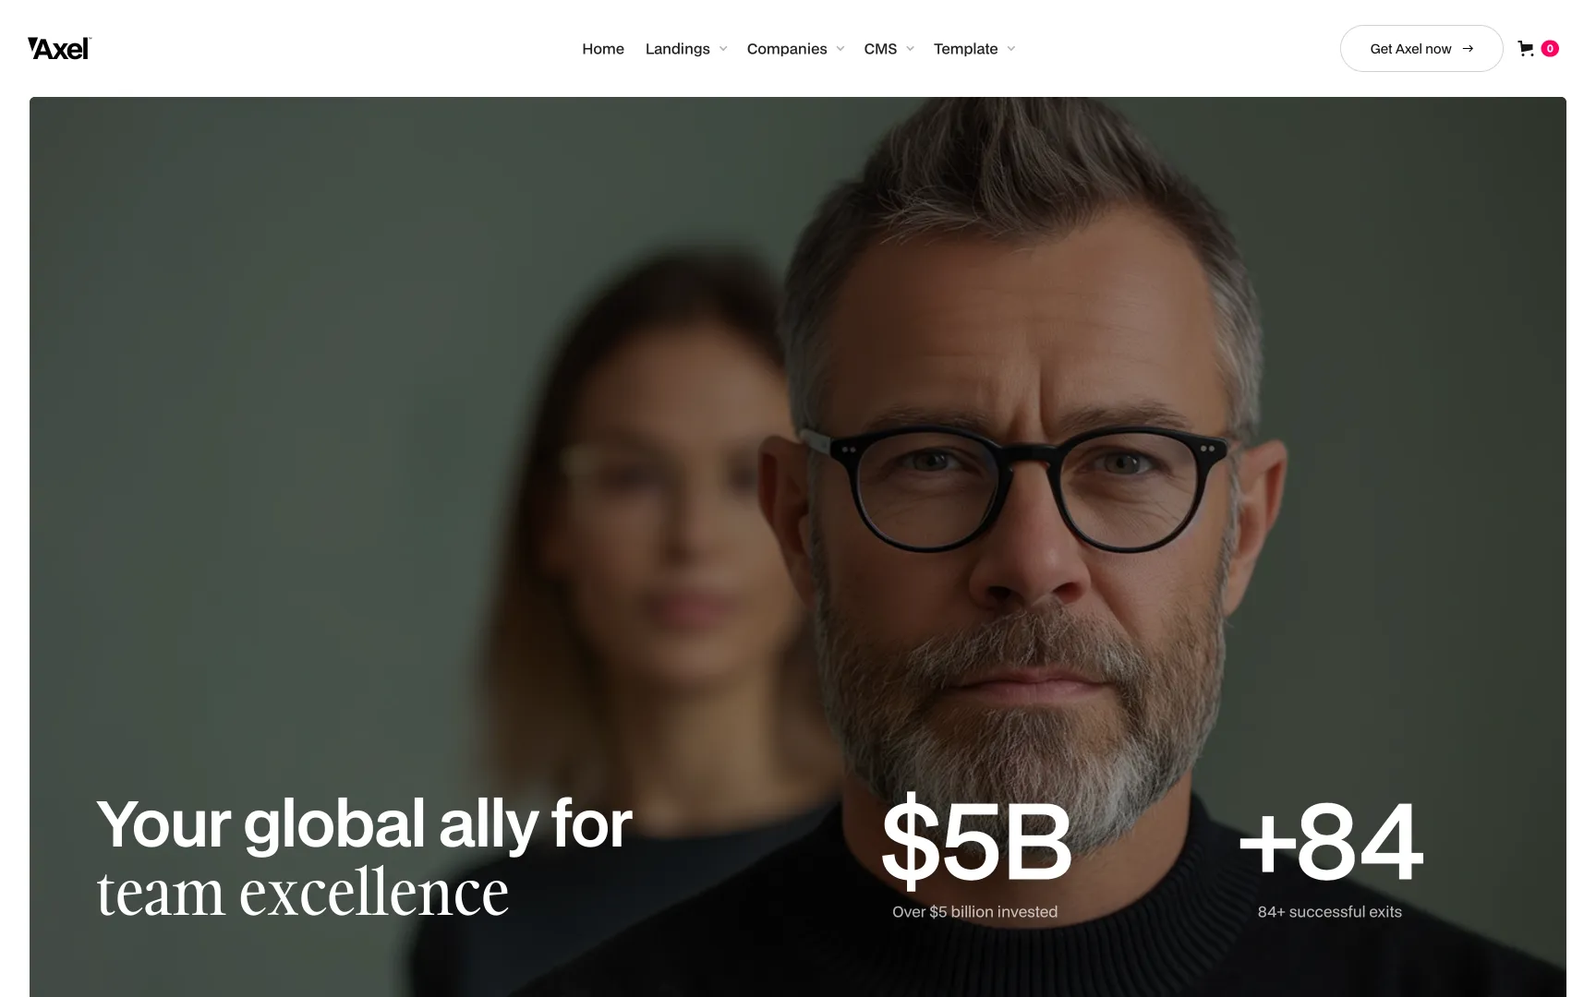Screen dimensions: 1596x997
Task: Go to the Home menu item
Action: point(603,49)
